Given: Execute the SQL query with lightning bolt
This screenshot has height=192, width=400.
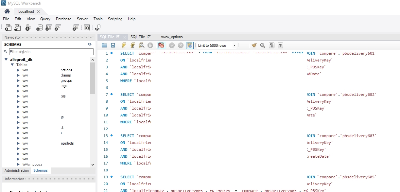Looking at the screenshot, I should (123, 45).
